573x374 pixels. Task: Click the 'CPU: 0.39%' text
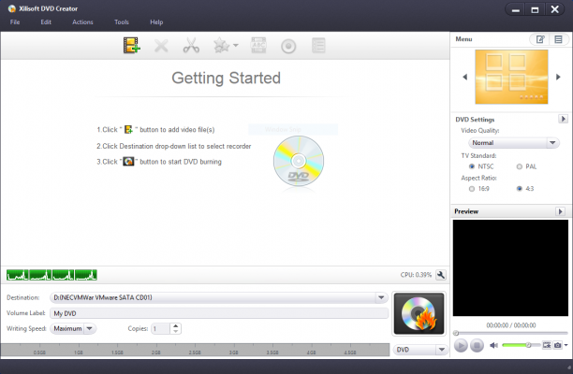(x=416, y=275)
